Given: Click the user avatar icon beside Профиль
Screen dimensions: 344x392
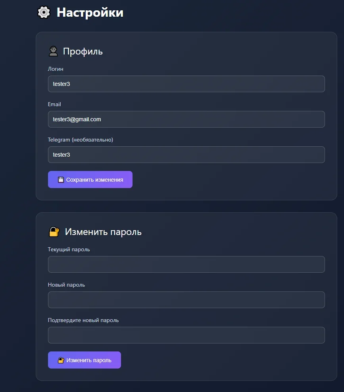Looking at the screenshot, I should coord(53,51).
